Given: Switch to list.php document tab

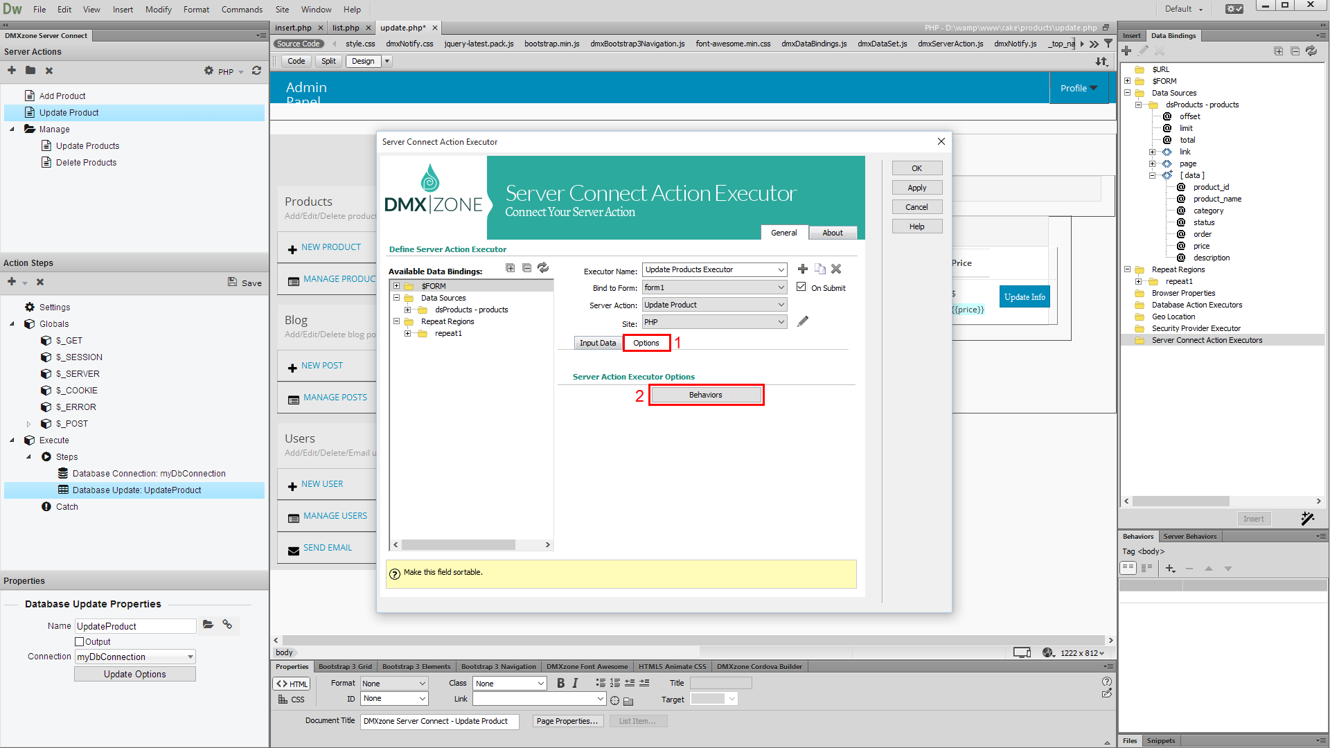Looking at the screenshot, I should [346, 28].
